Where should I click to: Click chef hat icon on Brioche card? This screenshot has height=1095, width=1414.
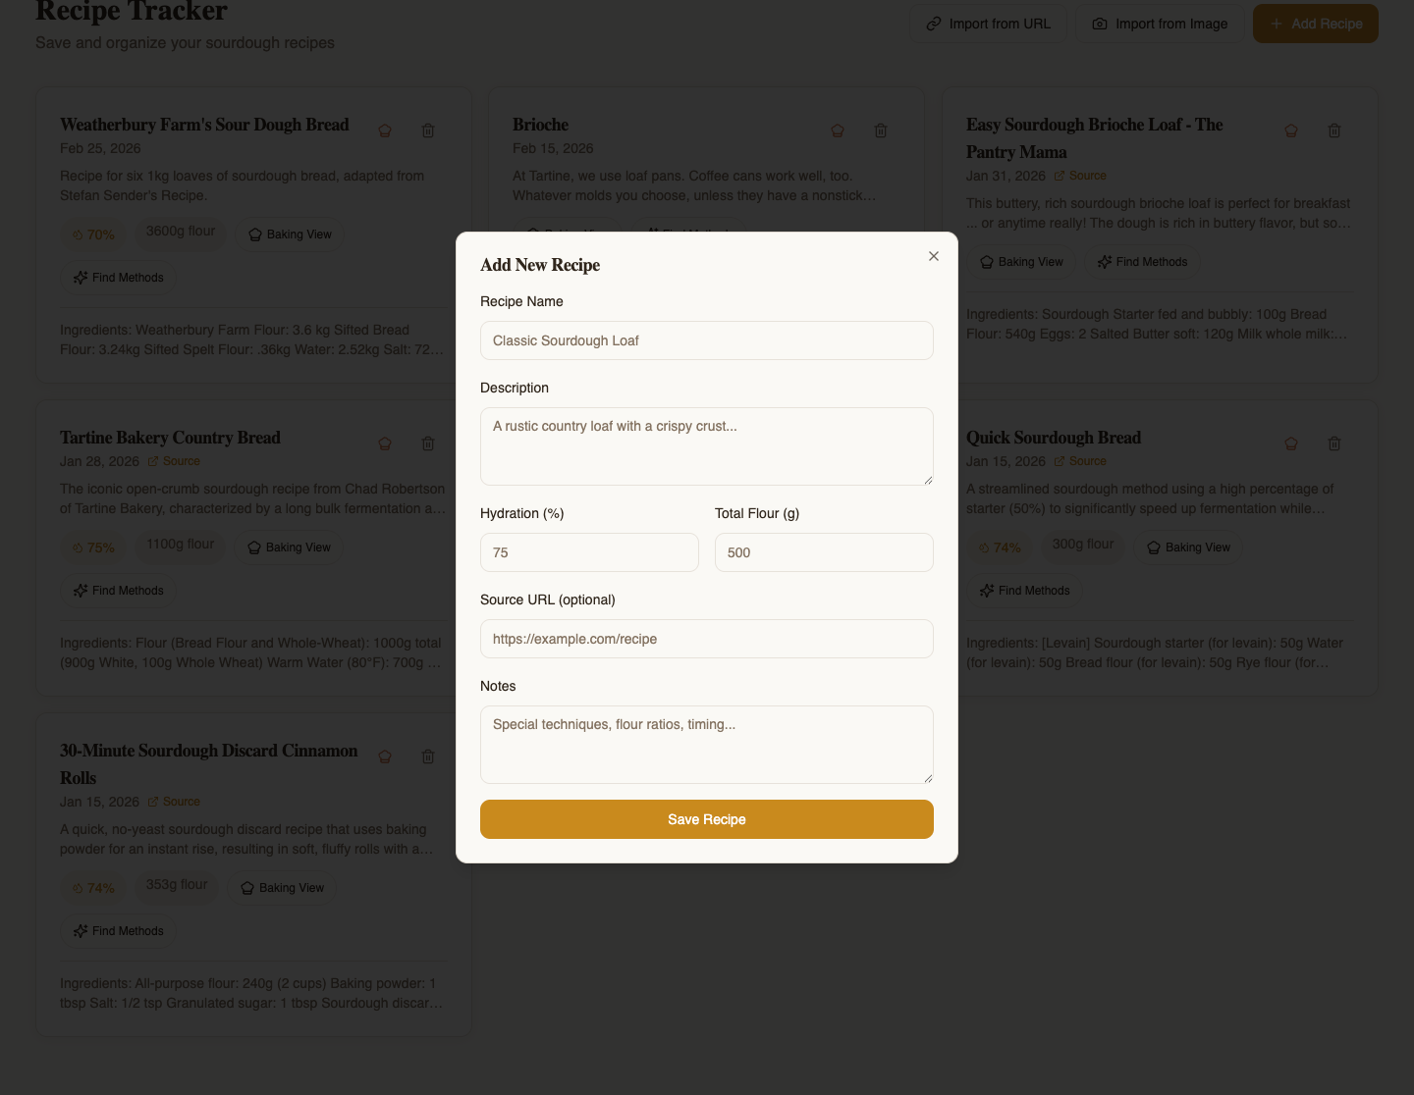pos(838,130)
